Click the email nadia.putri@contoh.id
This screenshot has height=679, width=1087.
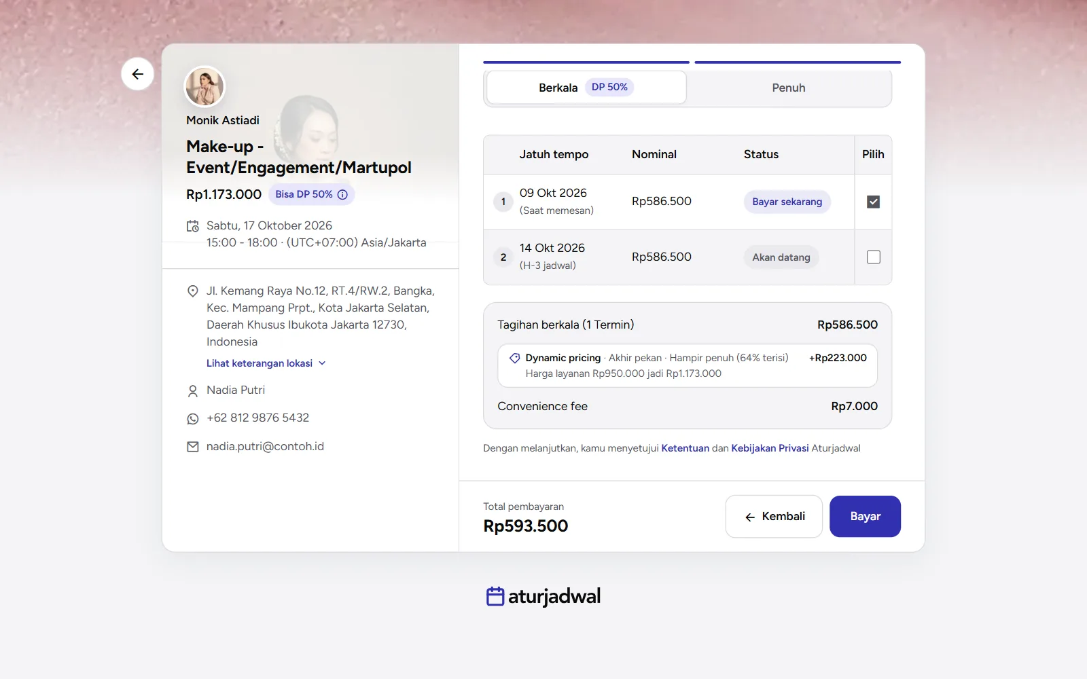point(265,446)
